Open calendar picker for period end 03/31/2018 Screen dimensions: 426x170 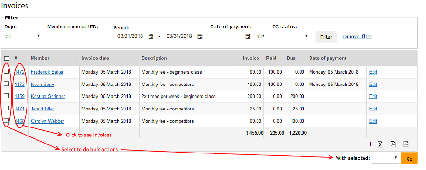[200, 36]
